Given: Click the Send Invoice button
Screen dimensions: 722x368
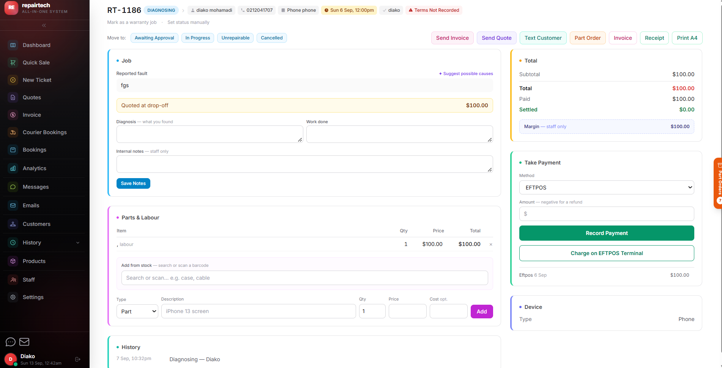Looking at the screenshot, I should point(452,38).
